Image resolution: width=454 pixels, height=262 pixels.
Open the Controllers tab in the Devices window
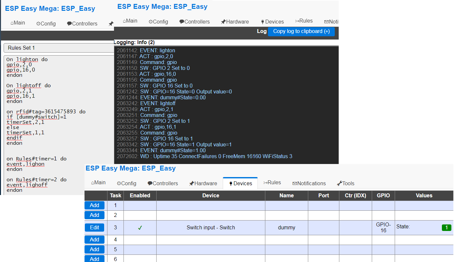tap(163, 183)
